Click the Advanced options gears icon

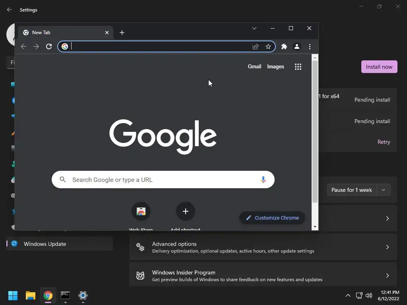point(140,247)
